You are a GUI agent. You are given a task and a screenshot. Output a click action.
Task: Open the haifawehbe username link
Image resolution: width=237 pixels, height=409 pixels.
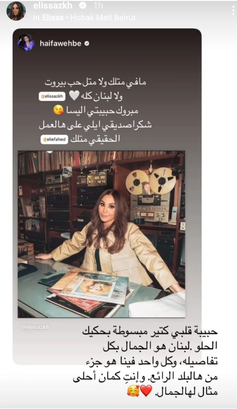pyautogui.click(x=60, y=44)
